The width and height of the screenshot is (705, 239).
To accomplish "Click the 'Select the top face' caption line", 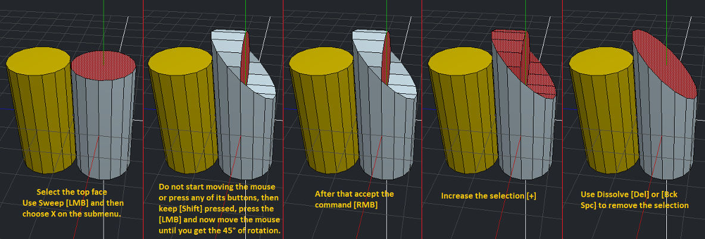I will coord(72,192).
